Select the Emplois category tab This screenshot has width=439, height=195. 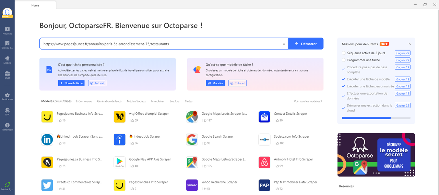175,101
